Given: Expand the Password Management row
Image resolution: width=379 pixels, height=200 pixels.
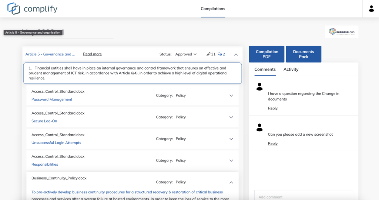Looking at the screenshot, I should pos(231,96).
